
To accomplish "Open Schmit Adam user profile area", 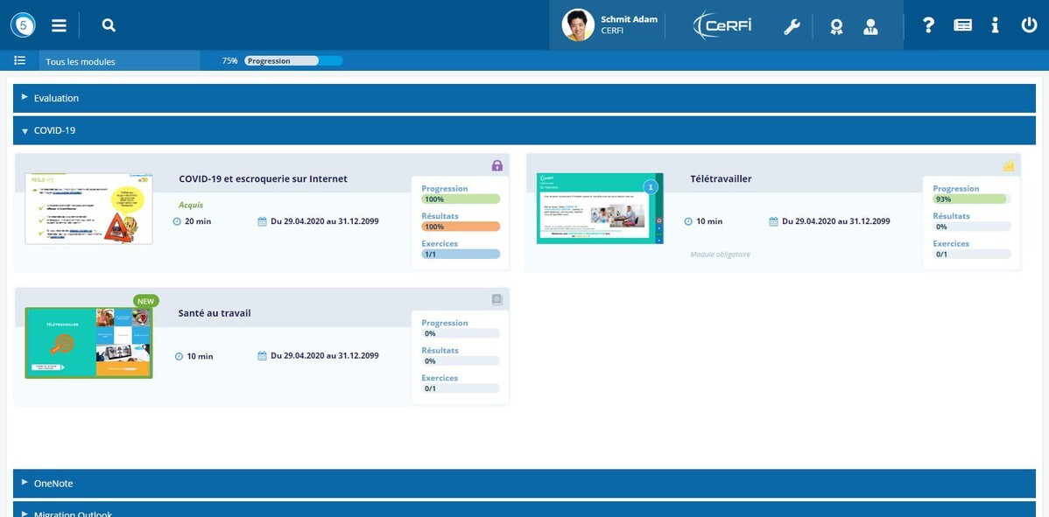I will click(x=609, y=24).
